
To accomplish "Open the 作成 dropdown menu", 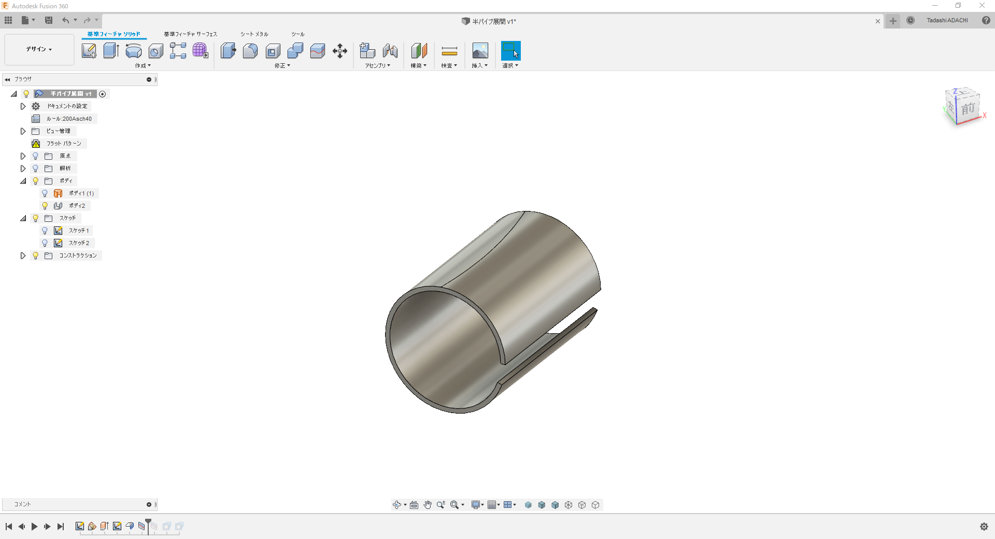I will [x=143, y=66].
